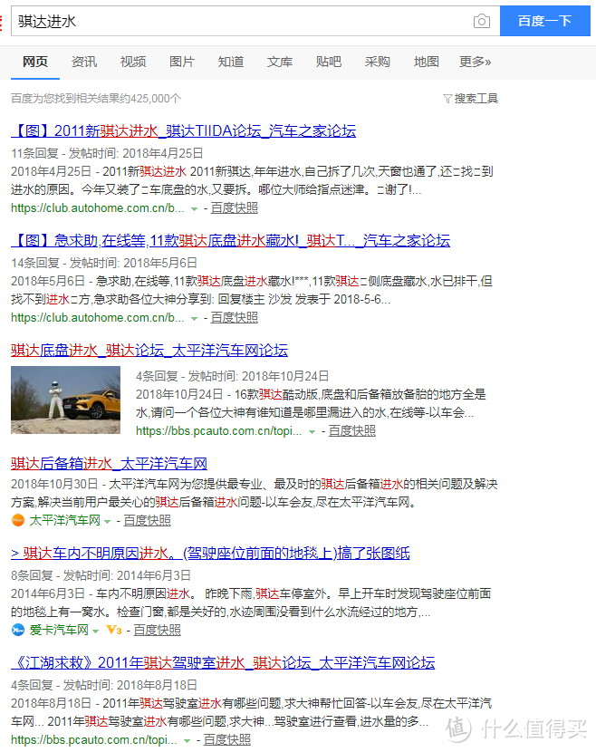Switch to the 资讯 tab

coord(84,62)
